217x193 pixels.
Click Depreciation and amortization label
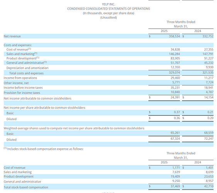(x=27, y=68)
